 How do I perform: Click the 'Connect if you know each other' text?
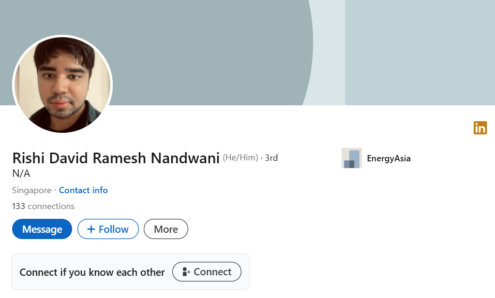click(x=92, y=272)
